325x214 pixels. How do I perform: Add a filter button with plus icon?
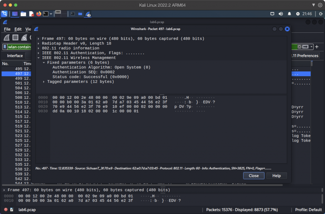tap(317, 47)
